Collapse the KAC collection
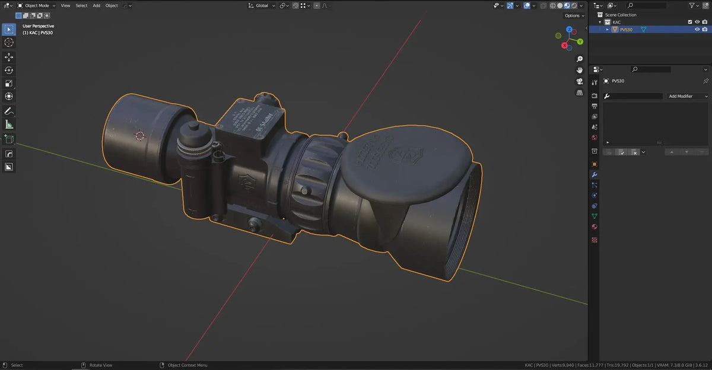Screen dimensions: 712x370 (600, 22)
